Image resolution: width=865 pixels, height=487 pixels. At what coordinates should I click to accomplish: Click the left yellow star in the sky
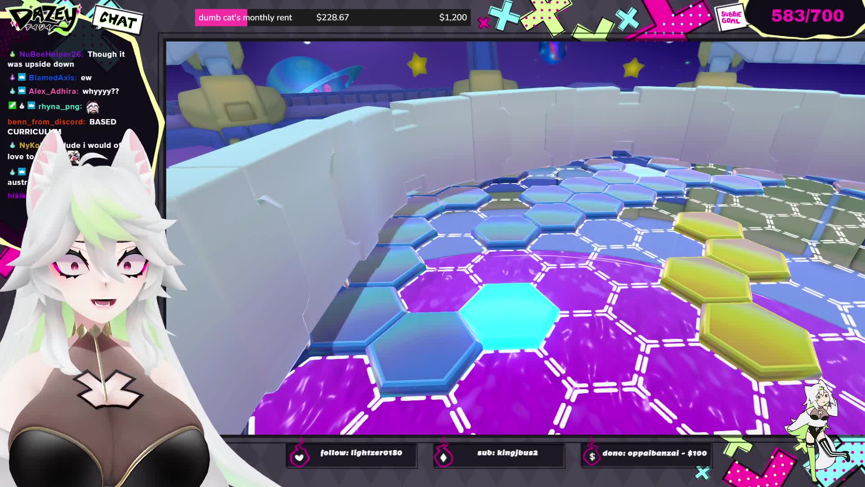coord(418,64)
